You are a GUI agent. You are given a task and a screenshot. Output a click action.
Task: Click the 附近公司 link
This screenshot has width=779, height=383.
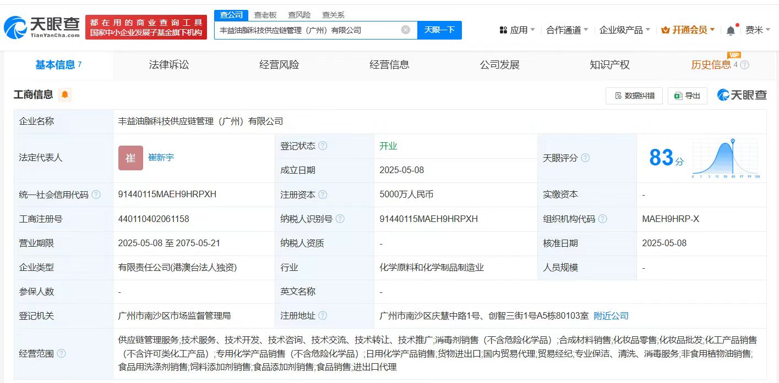[611, 316]
